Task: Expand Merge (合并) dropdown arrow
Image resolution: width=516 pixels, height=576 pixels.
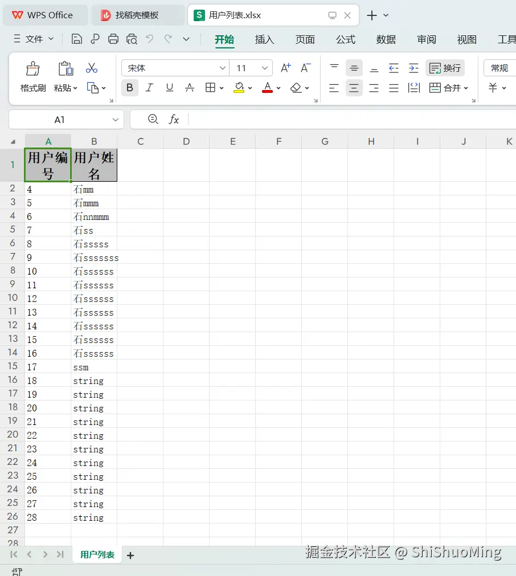Action: [x=466, y=88]
